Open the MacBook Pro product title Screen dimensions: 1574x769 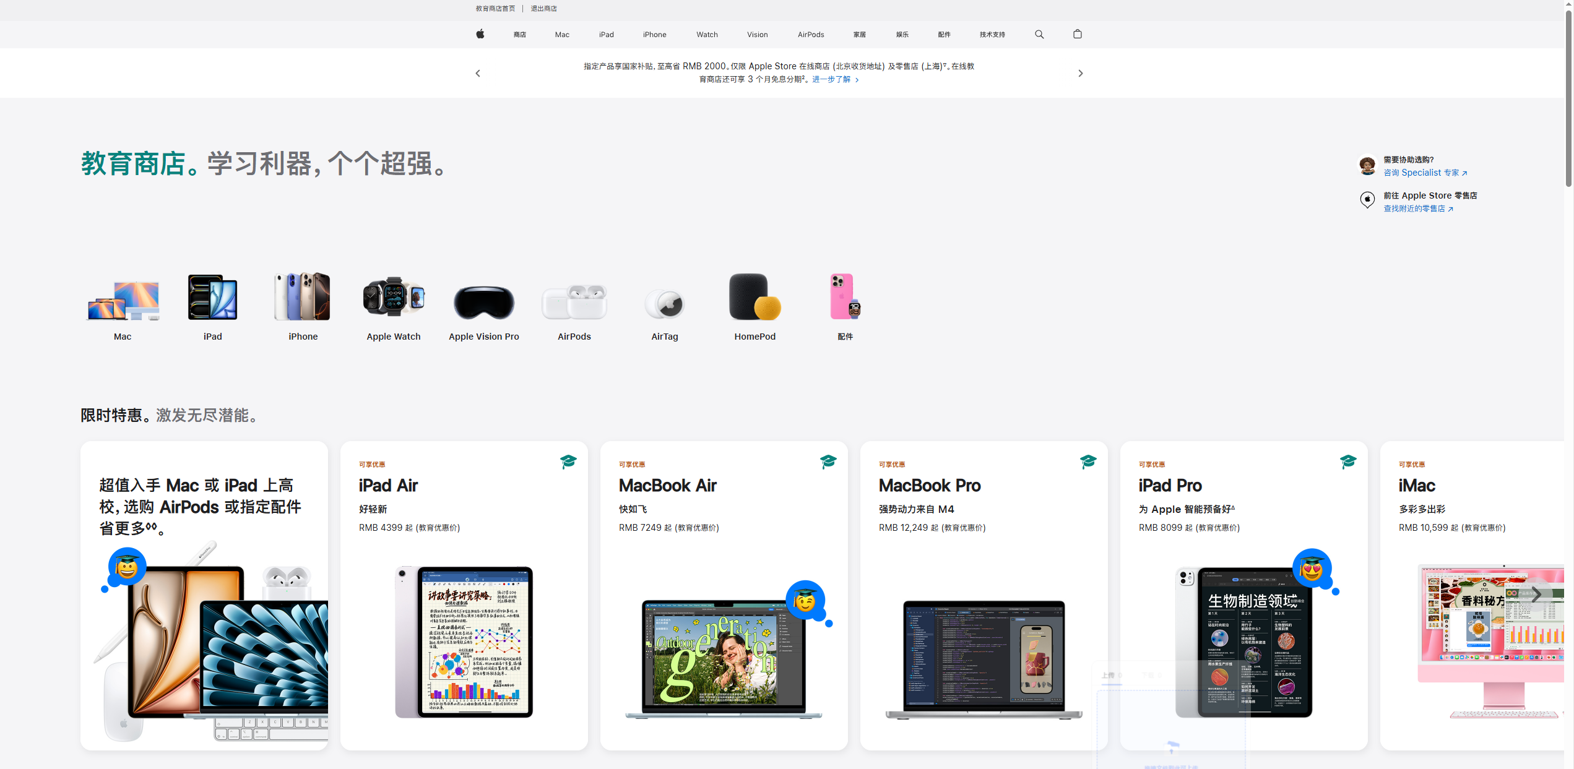tap(930, 486)
